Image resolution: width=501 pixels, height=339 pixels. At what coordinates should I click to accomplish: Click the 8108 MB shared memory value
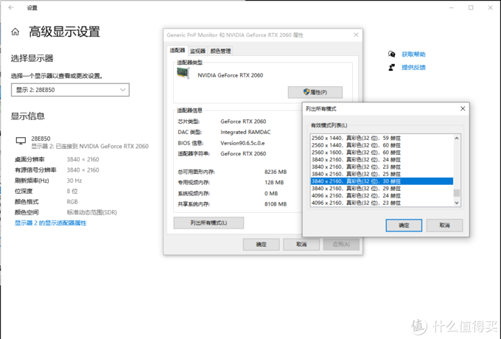click(x=276, y=204)
